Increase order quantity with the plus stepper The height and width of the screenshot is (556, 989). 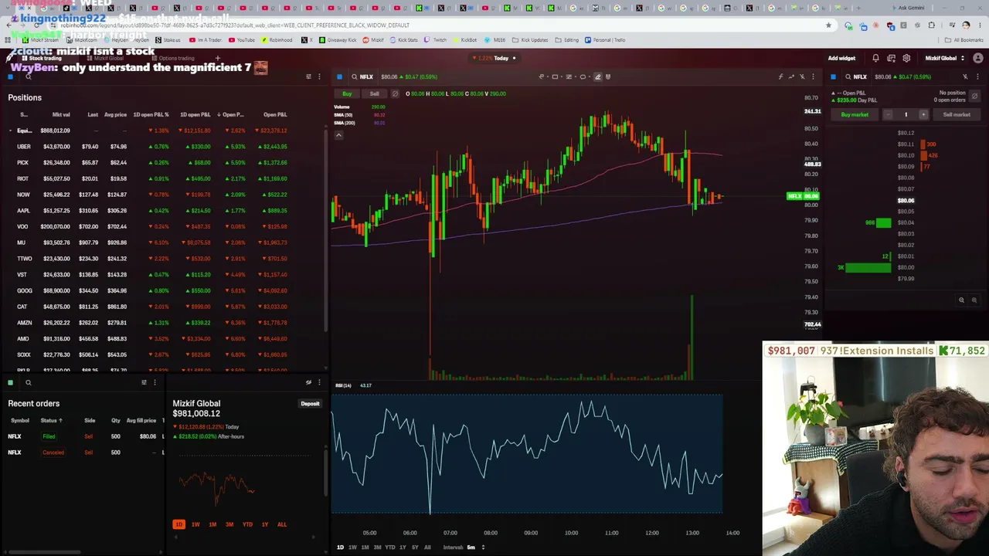click(x=923, y=114)
